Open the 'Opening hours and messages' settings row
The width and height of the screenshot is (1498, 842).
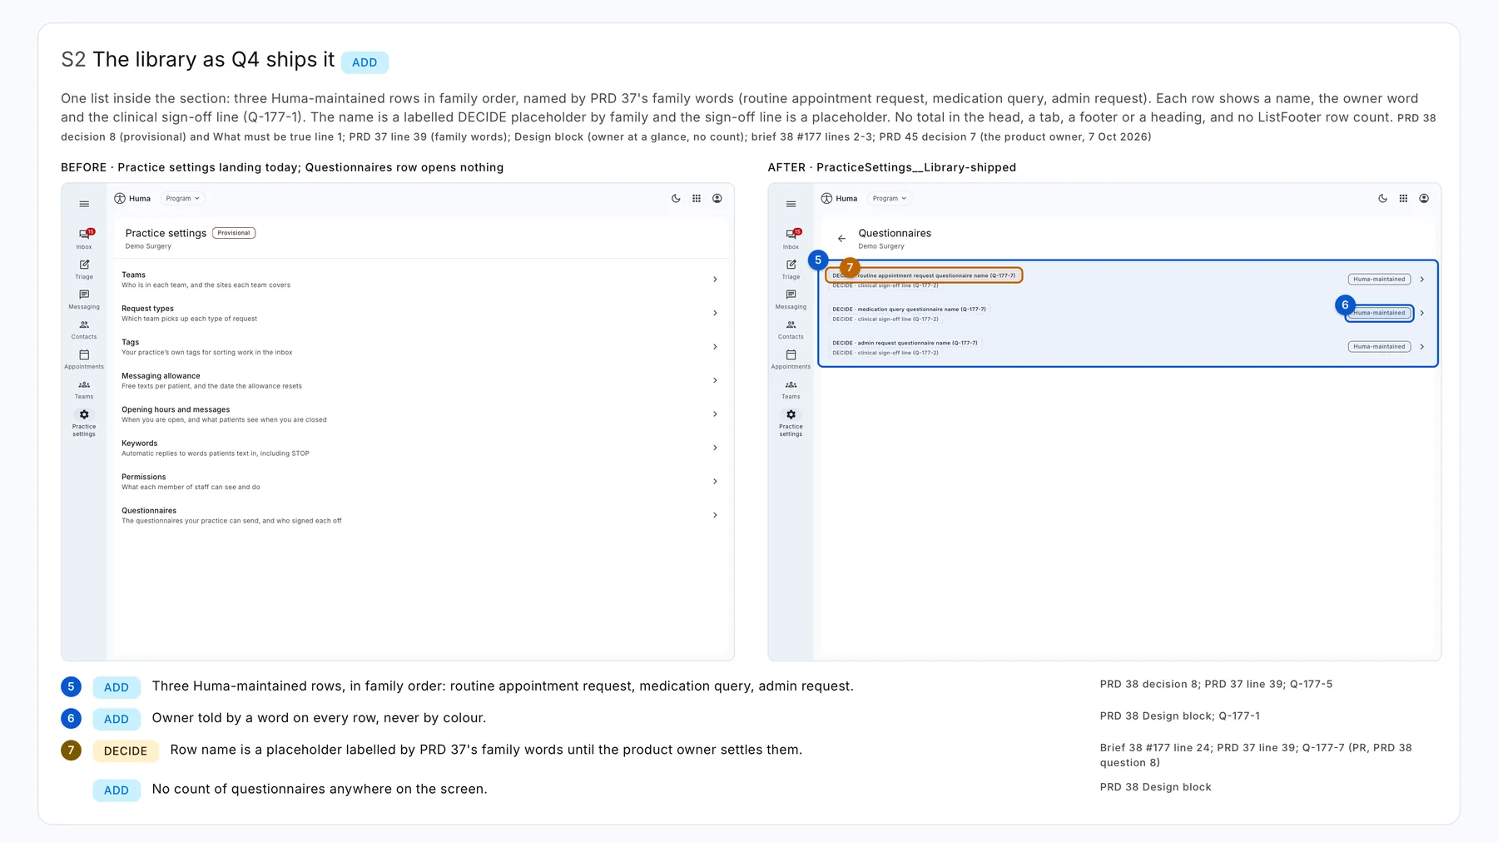(420, 414)
